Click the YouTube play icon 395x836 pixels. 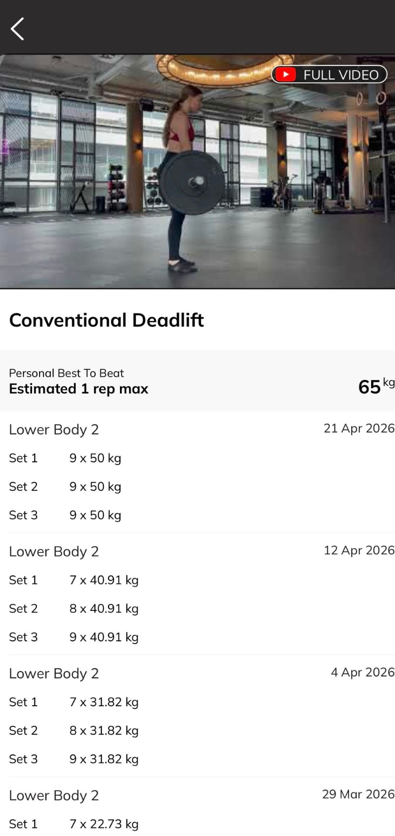(286, 74)
